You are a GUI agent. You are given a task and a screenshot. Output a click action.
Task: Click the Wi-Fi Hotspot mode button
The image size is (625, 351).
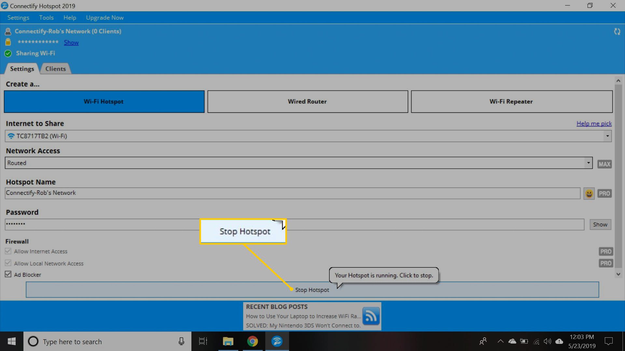pyautogui.click(x=104, y=102)
